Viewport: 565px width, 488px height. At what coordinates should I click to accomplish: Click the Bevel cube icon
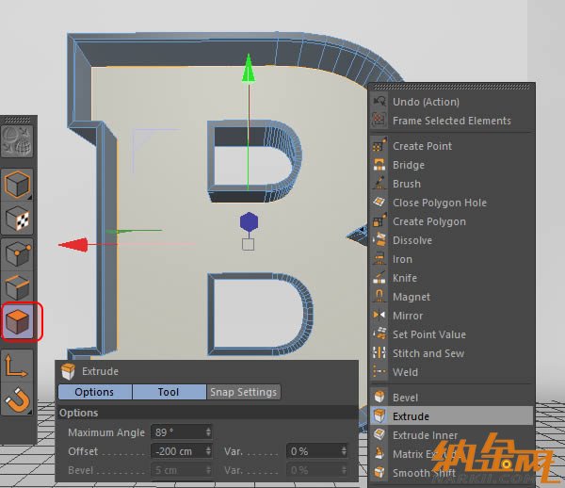click(379, 397)
